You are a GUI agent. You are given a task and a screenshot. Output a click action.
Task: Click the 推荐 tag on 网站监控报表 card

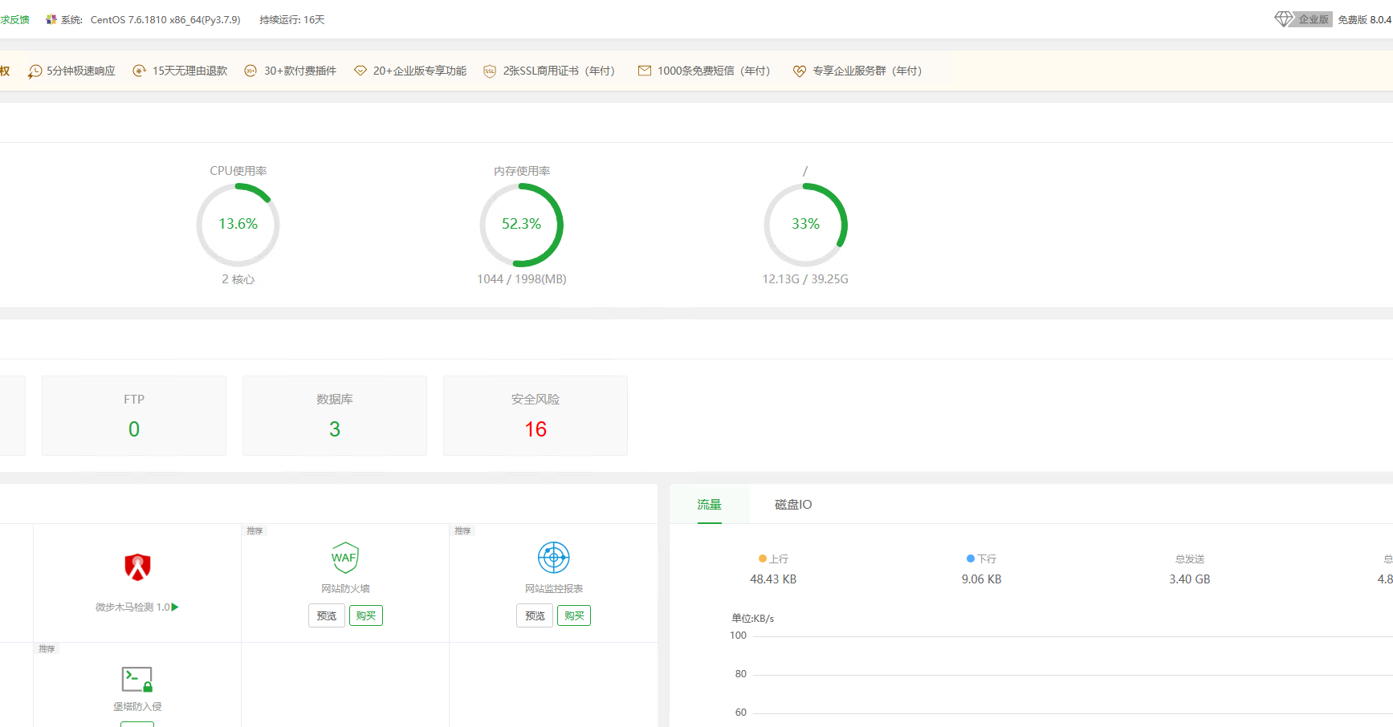click(x=462, y=530)
